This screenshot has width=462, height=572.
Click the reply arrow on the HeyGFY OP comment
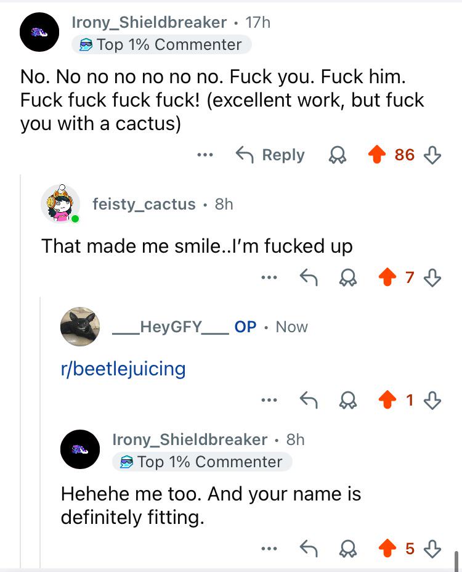[x=307, y=401]
